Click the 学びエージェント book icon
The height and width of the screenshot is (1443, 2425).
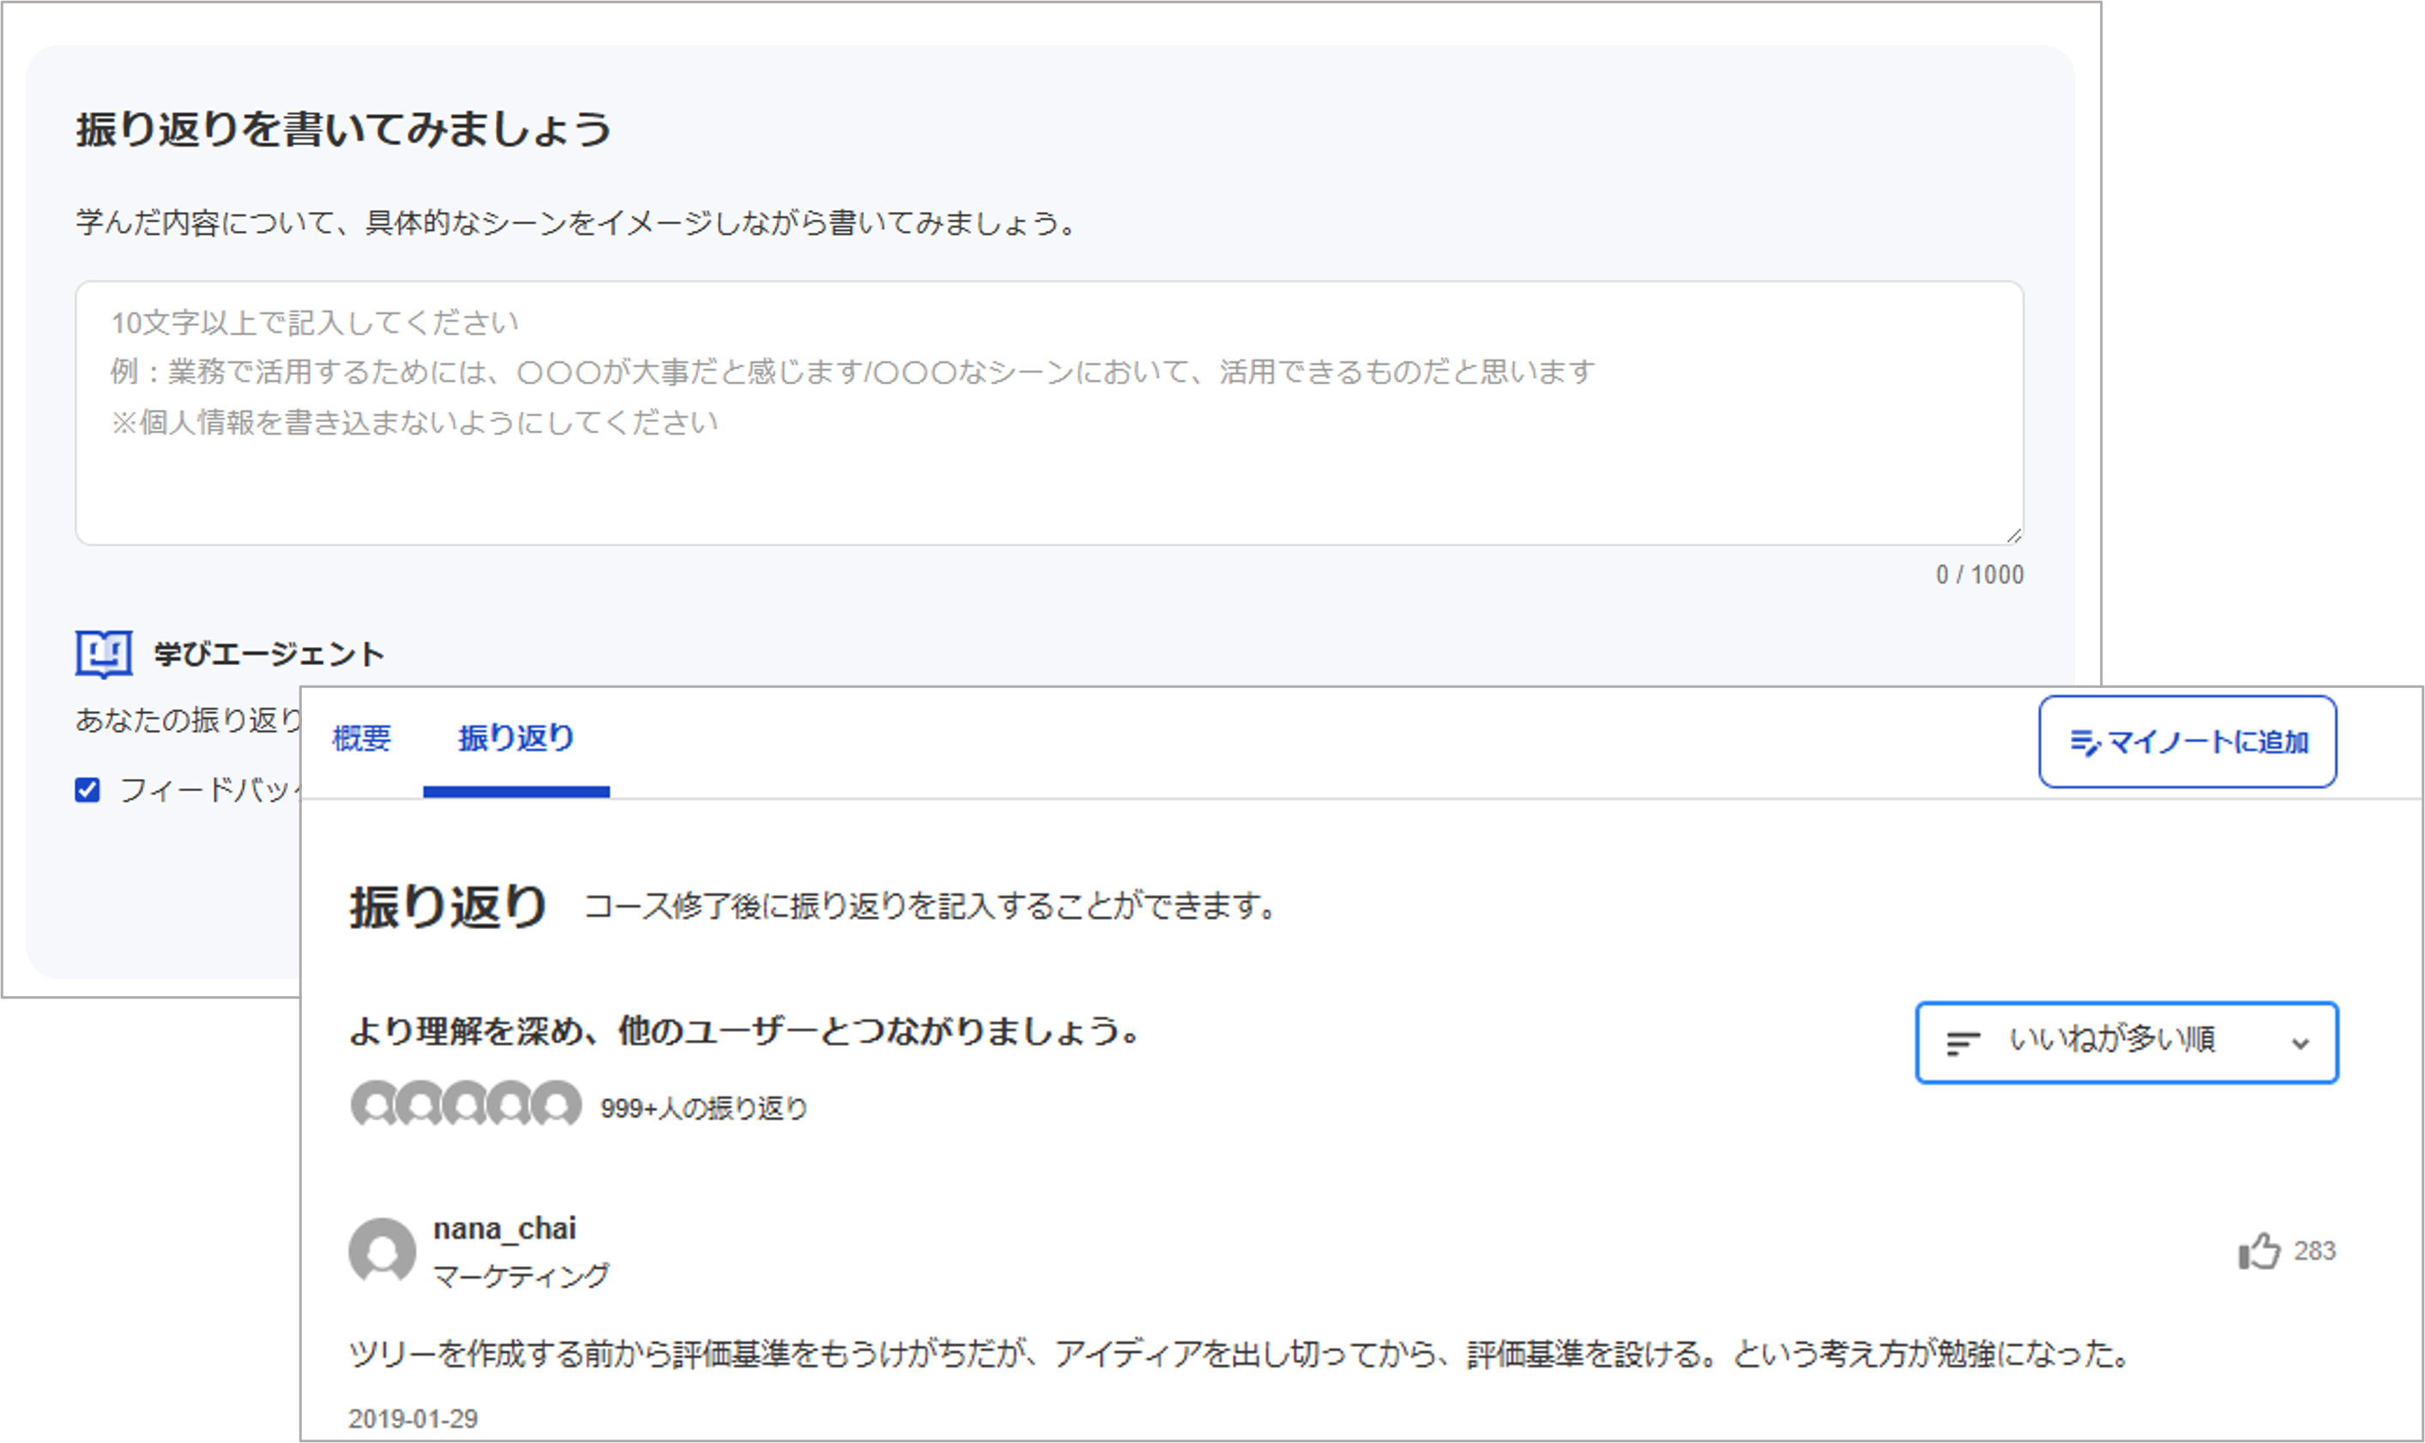[x=104, y=654]
